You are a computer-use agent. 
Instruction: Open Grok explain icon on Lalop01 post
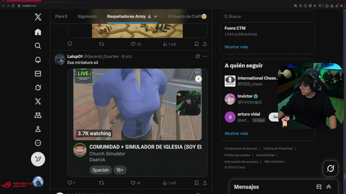[198, 56]
